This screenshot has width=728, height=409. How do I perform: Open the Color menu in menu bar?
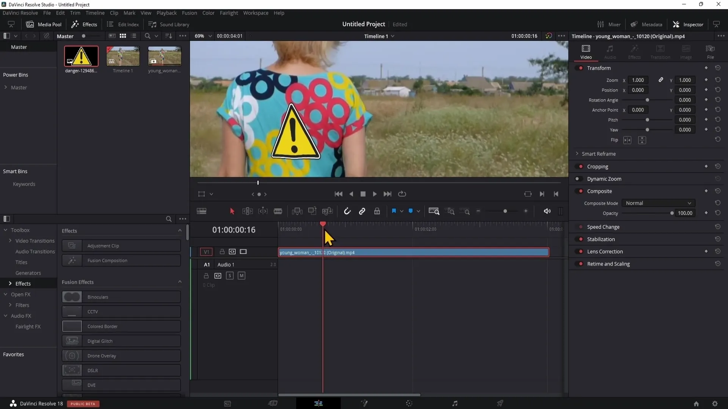[x=209, y=12]
